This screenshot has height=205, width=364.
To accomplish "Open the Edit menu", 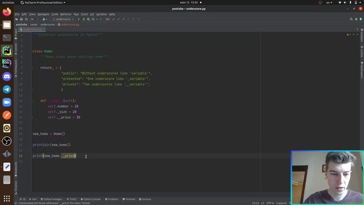I will (24, 14).
